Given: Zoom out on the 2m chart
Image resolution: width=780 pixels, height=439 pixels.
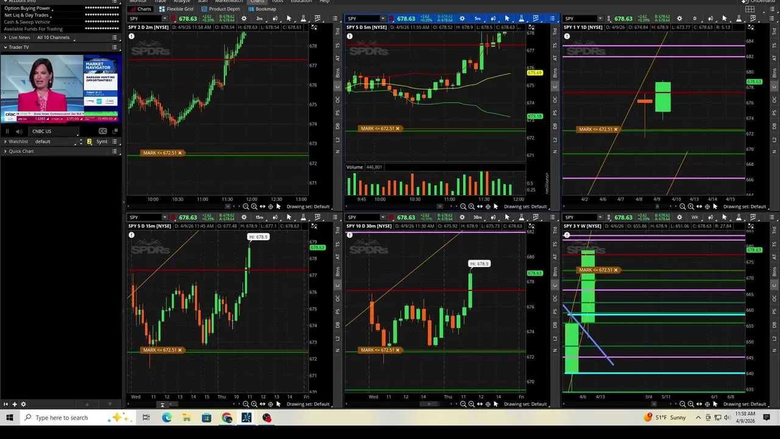Looking at the screenshot, I should (246, 206).
